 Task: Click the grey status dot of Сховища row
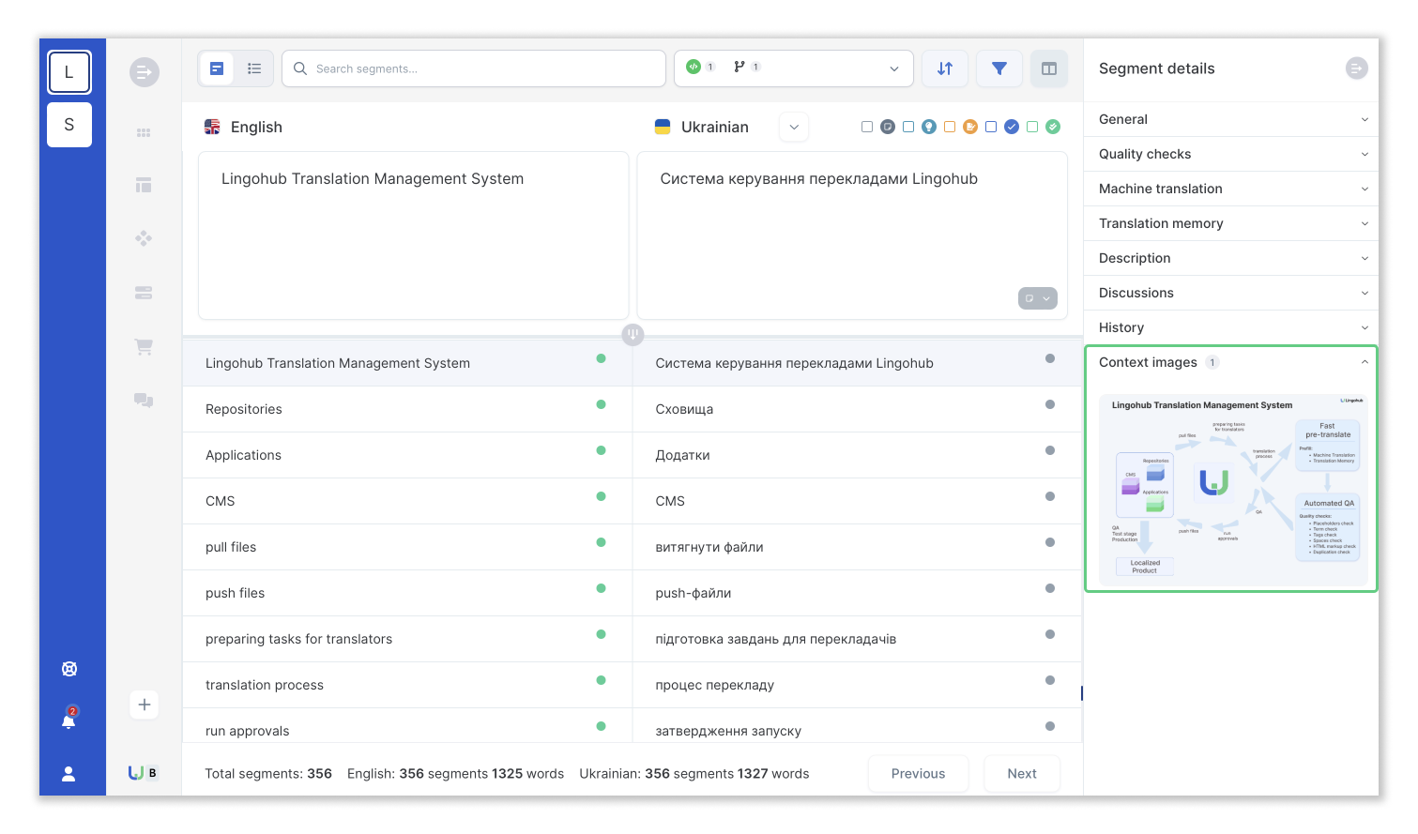tap(1050, 404)
